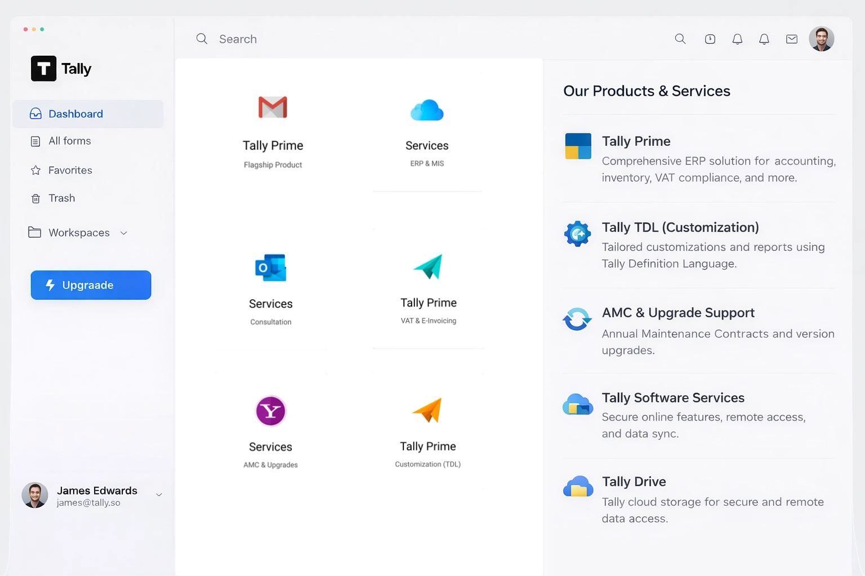Select the Outlook icon for Consultation services
Image resolution: width=865 pixels, height=576 pixels.
(x=271, y=268)
